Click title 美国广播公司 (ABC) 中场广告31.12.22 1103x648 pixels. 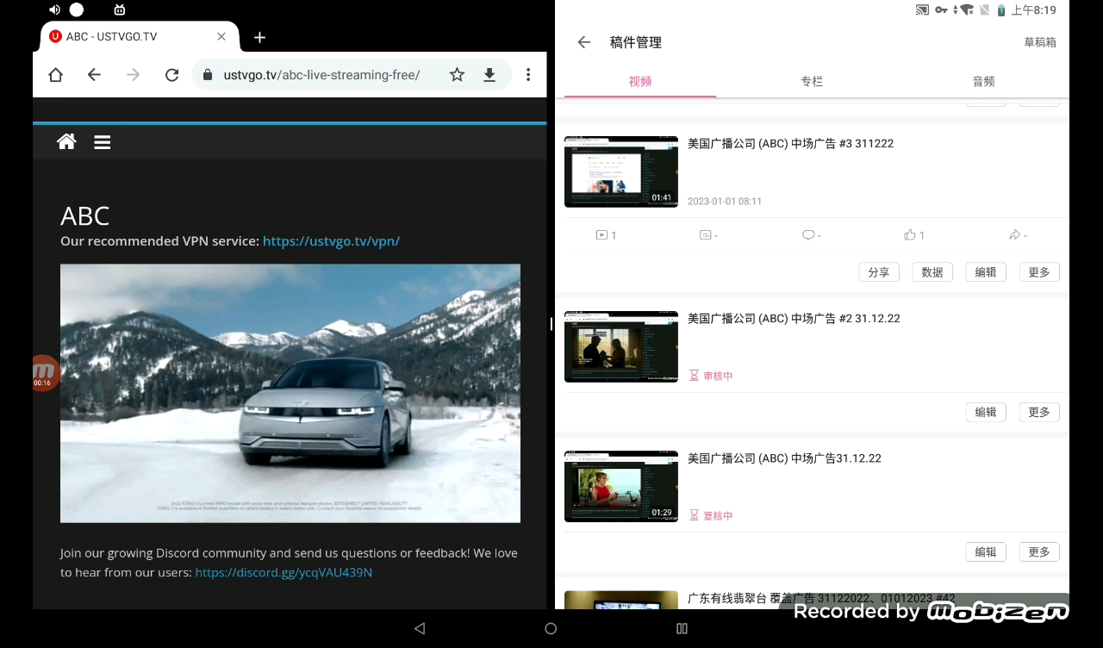point(784,458)
